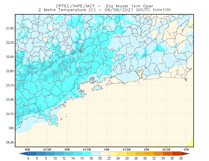
Task: Select the "22.8S" latitude label
Action: pos(10,71)
